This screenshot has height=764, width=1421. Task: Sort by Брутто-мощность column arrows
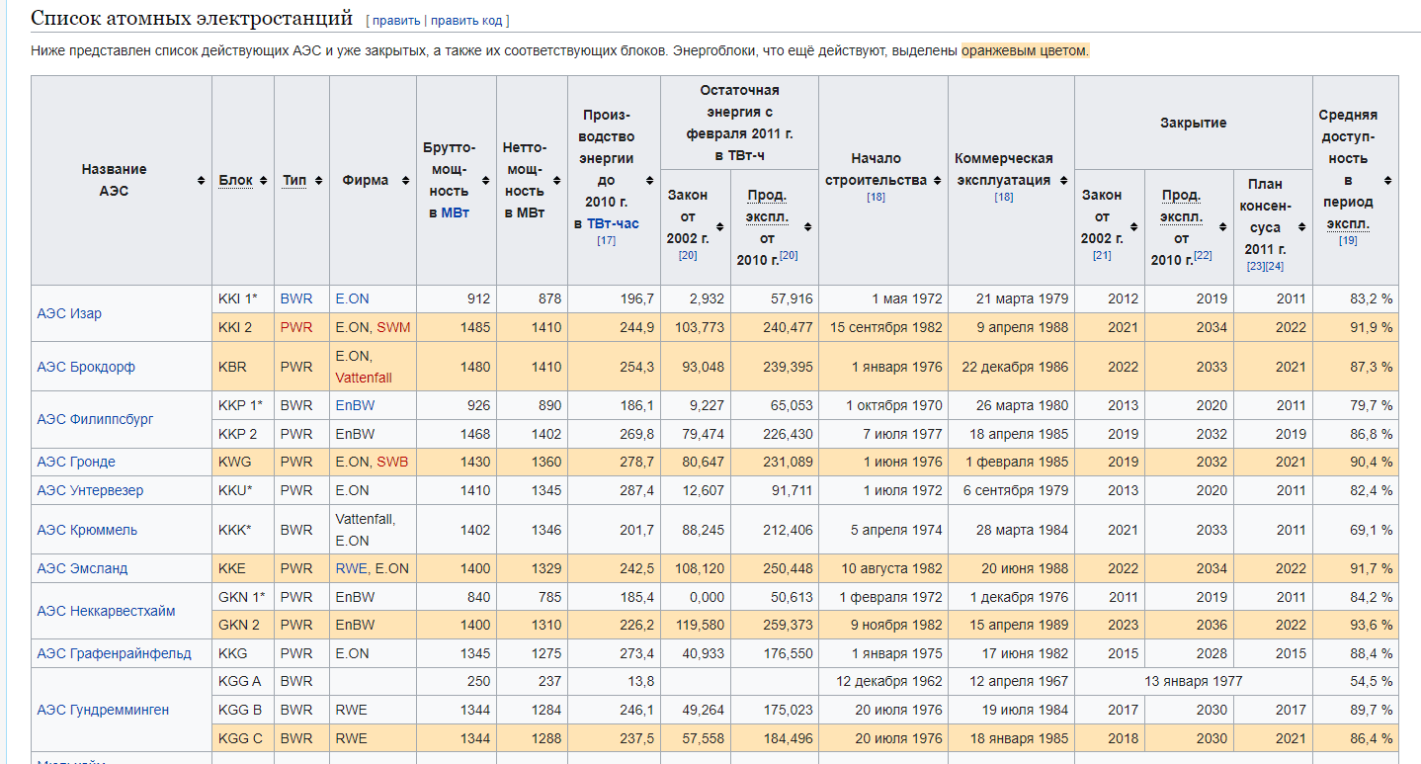485,181
